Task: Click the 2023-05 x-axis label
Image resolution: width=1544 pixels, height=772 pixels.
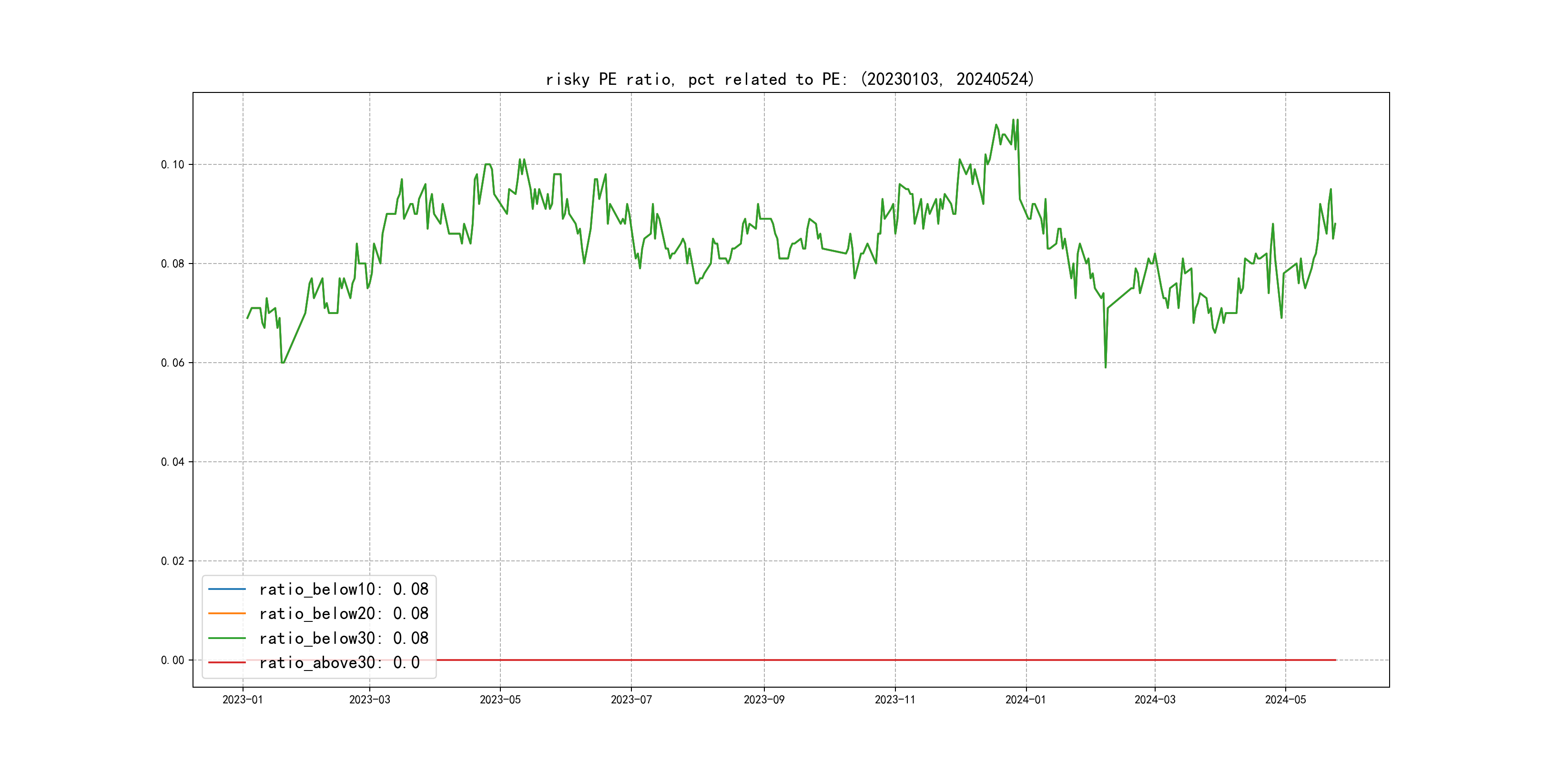Action: click(500, 700)
